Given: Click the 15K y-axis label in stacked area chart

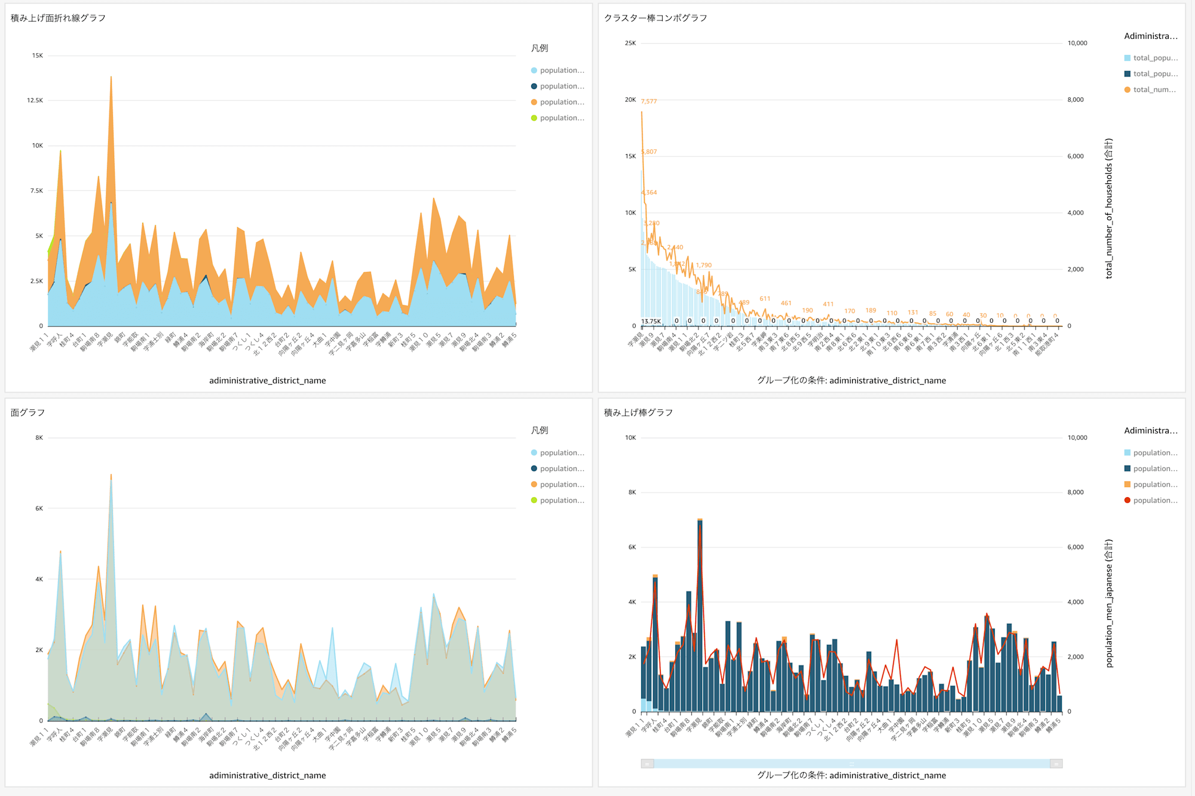Looking at the screenshot, I should [x=38, y=56].
